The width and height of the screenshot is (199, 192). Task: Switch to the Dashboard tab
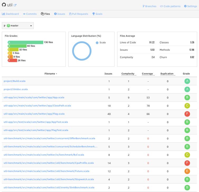10,14
